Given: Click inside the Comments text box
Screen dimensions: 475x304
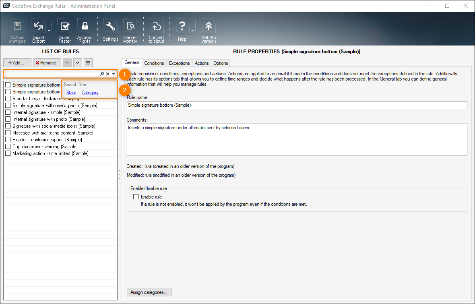Looking at the screenshot, I should [297, 139].
